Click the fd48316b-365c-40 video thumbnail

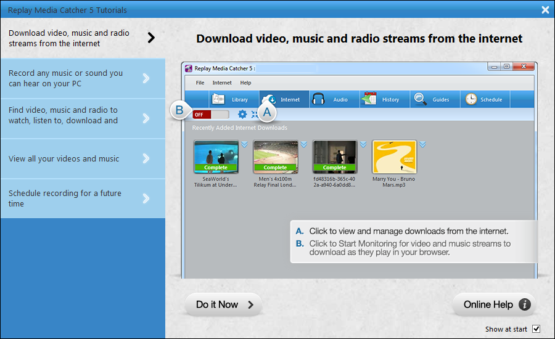[335, 157]
